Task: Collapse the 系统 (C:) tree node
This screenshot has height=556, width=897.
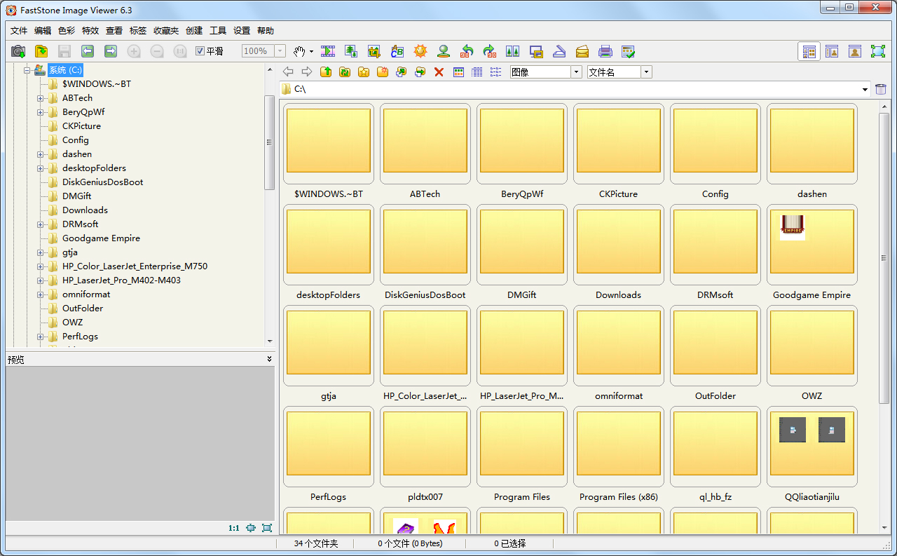Action: tap(27, 70)
